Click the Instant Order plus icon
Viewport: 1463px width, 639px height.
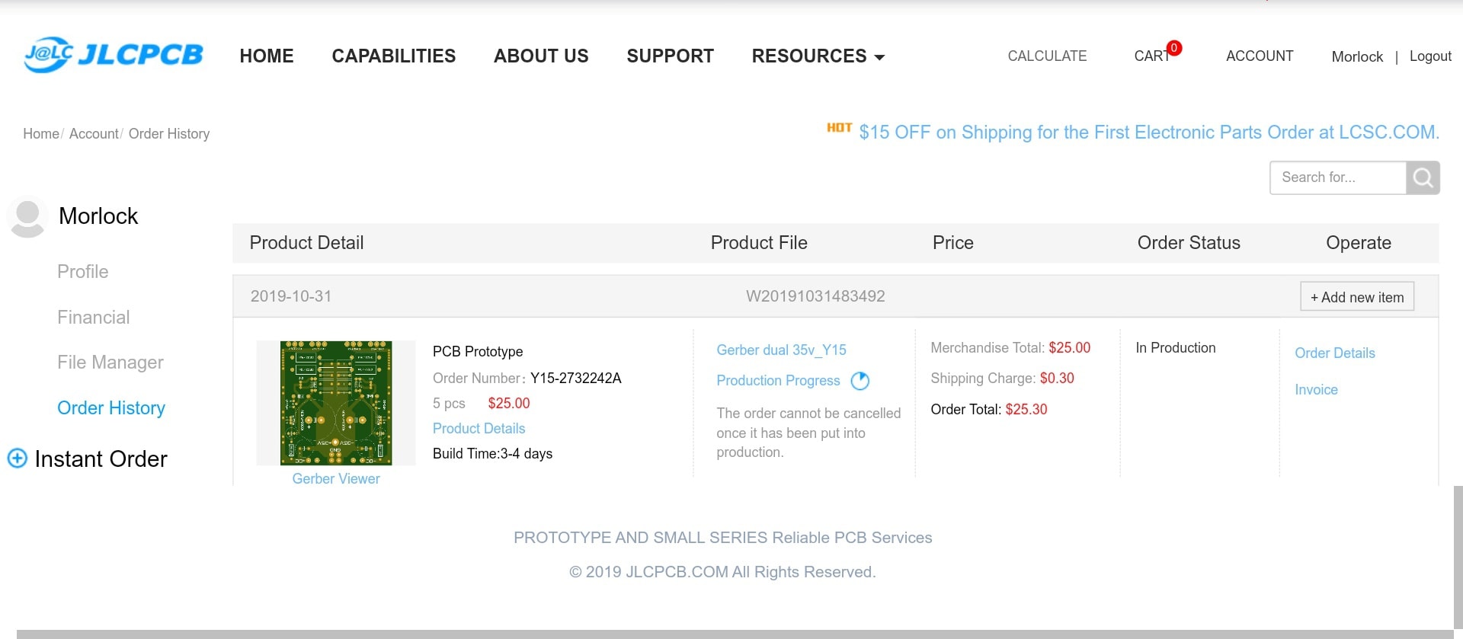(17, 458)
